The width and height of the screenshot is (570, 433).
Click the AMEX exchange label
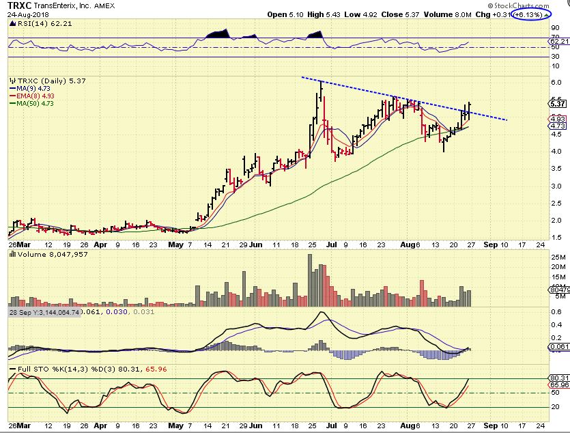pyautogui.click(x=103, y=6)
